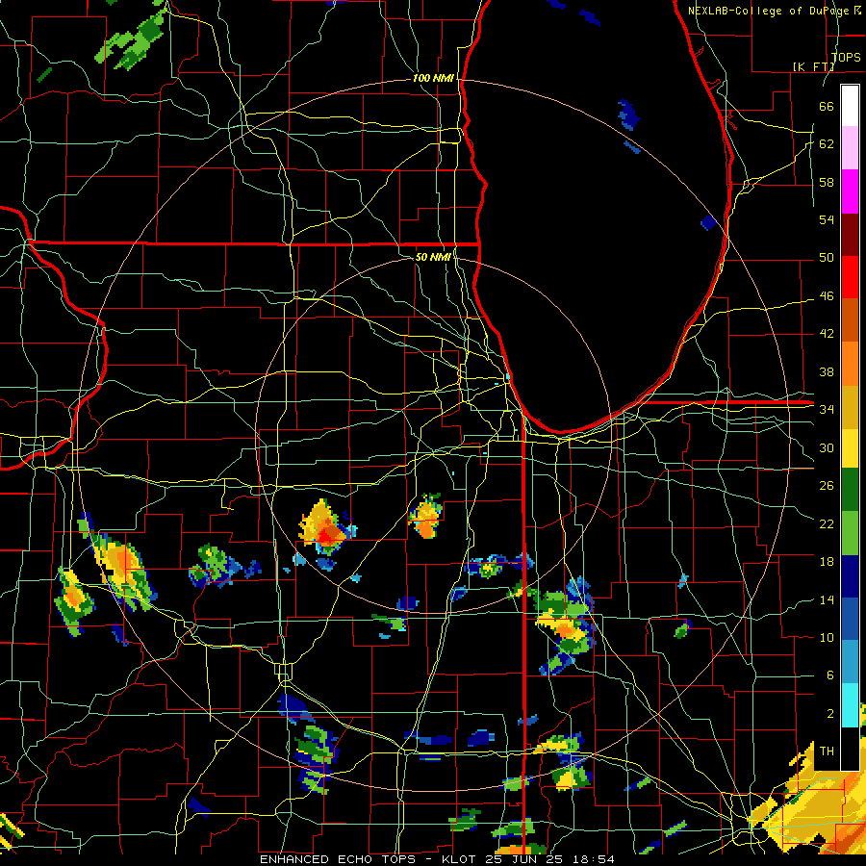This screenshot has width=866, height=866.
Task: Click legend value 42
Action: tap(827, 333)
